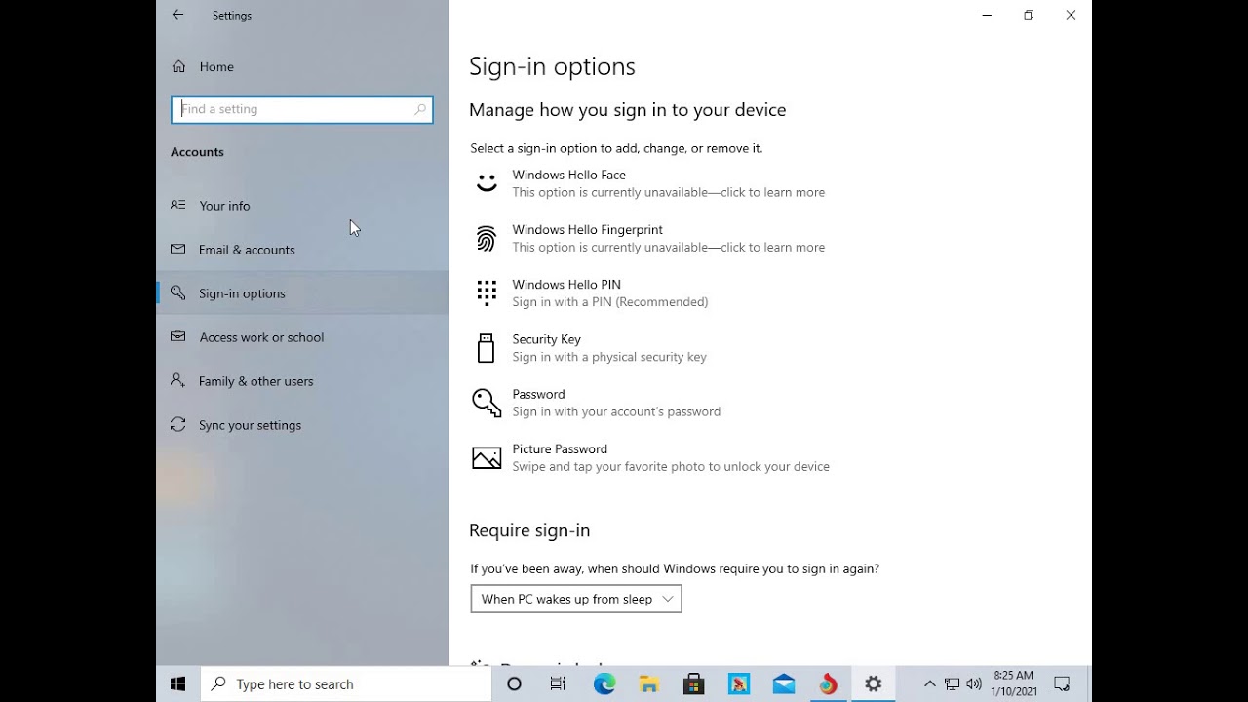Click the Windows Hello Fingerprint icon

(487, 238)
